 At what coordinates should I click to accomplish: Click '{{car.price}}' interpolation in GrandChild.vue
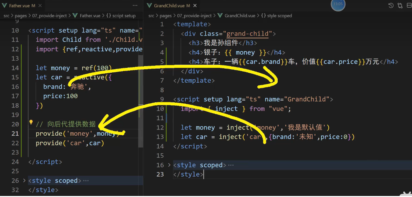(x=341, y=62)
